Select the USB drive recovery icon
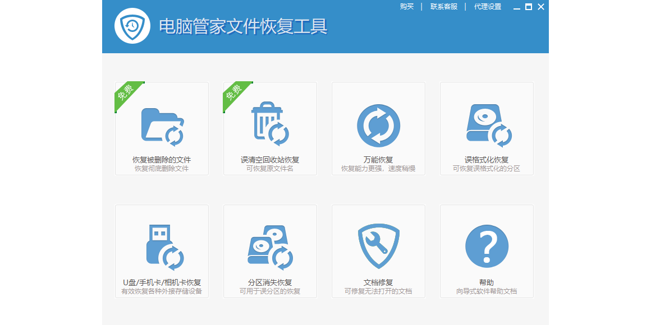Image resolution: width=651 pixels, height=325 pixels. 163,247
